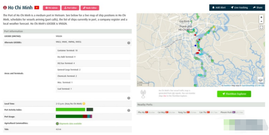Share this port page

pos(258,8)
